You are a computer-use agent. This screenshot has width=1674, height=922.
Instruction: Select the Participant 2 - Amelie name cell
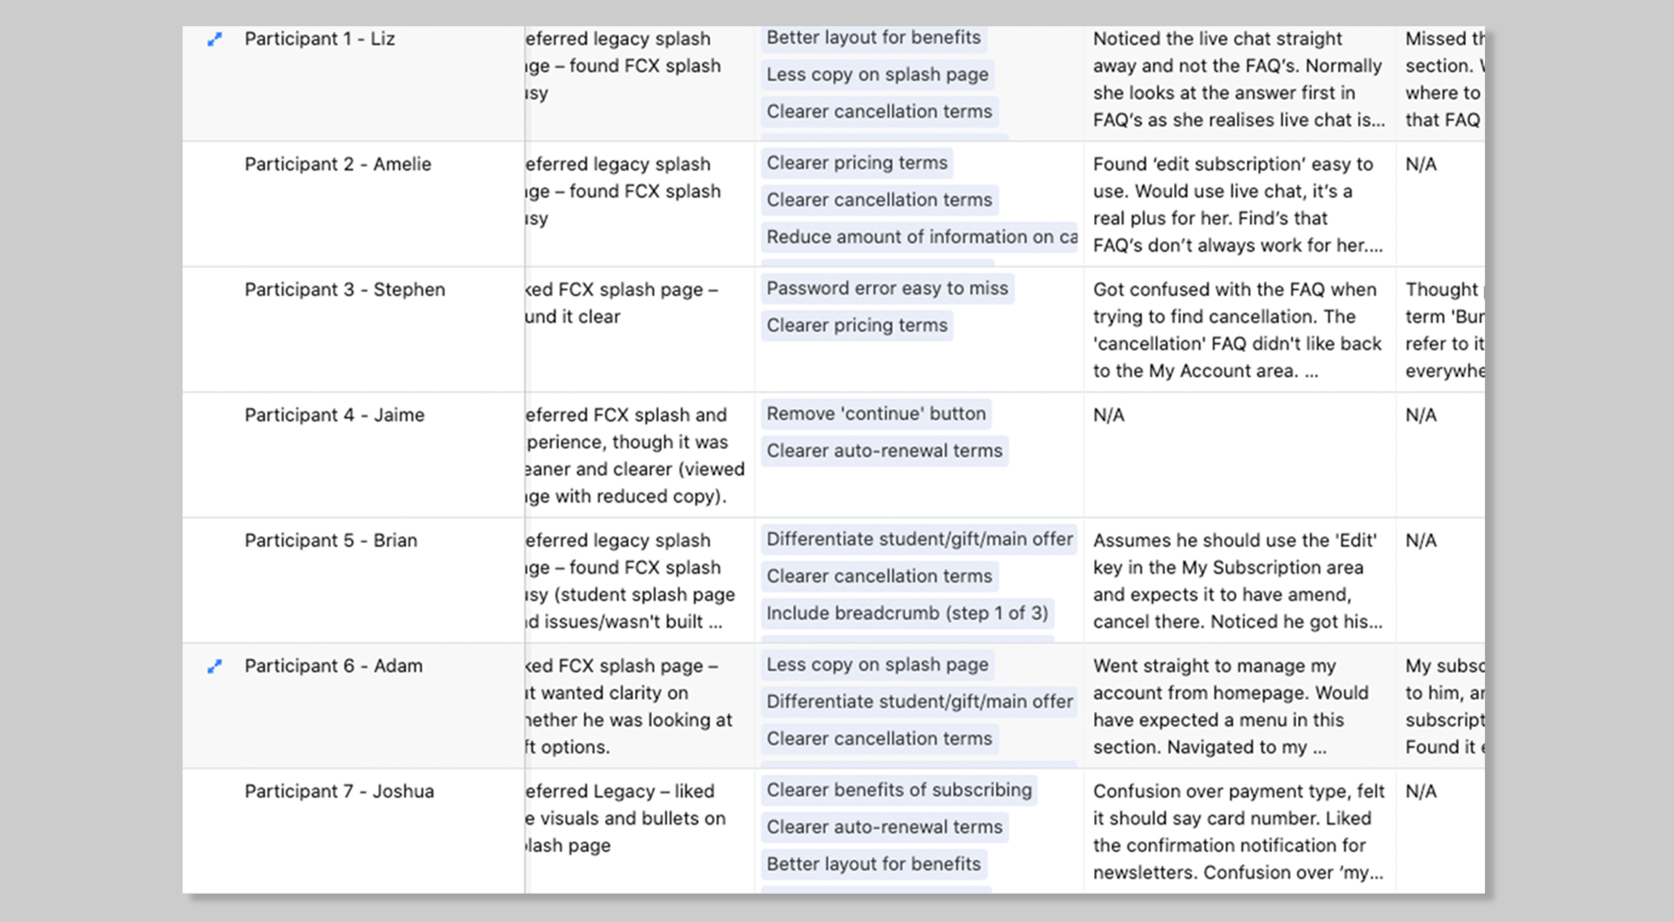click(337, 164)
